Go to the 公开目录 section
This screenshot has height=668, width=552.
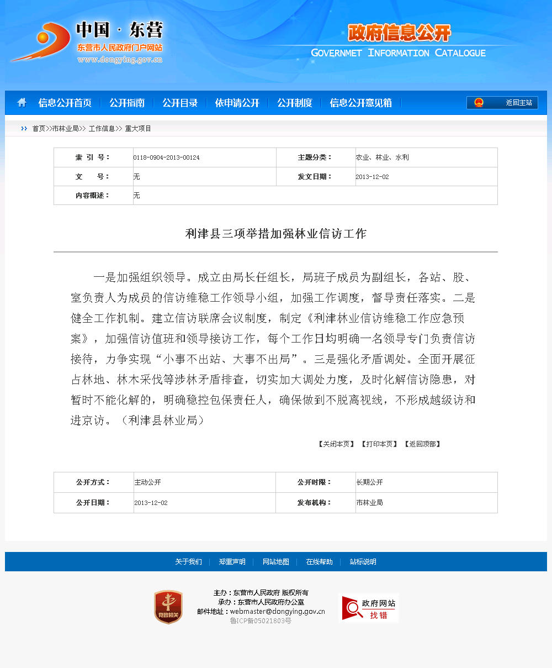pyautogui.click(x=180, y=103)
